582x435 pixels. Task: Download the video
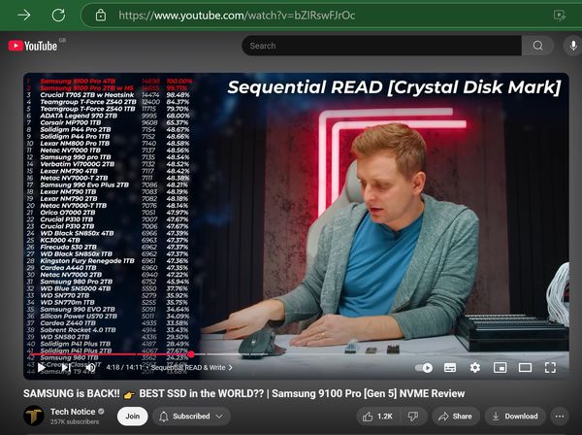point(516,416)
